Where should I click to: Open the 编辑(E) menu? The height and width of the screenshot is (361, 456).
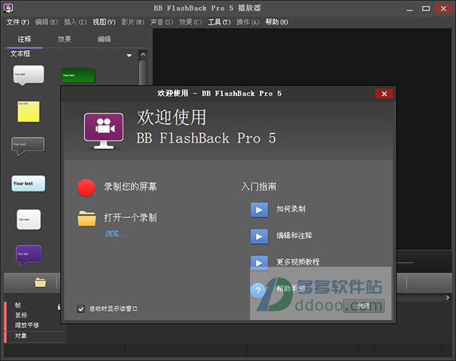(46, 22)
